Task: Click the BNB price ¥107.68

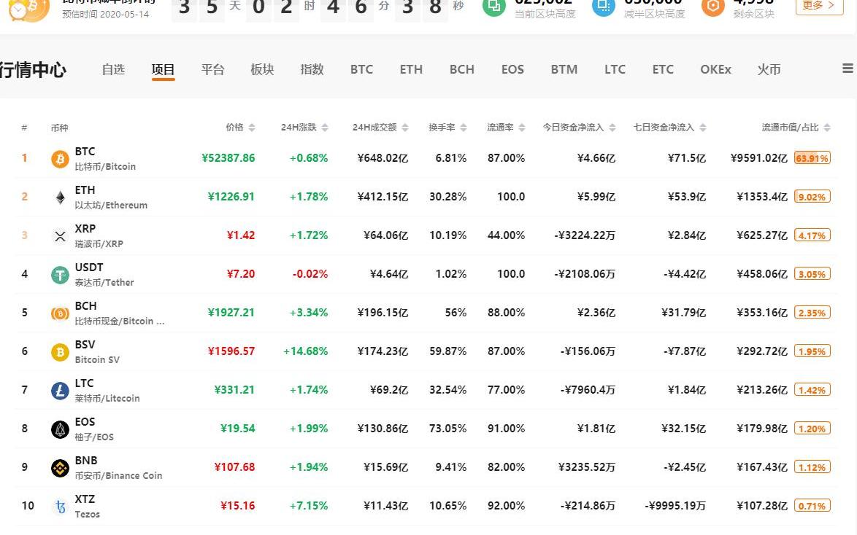Action: 234,467
